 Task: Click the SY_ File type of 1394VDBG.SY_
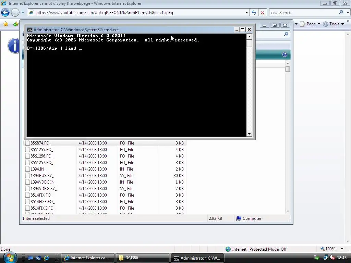126,189
